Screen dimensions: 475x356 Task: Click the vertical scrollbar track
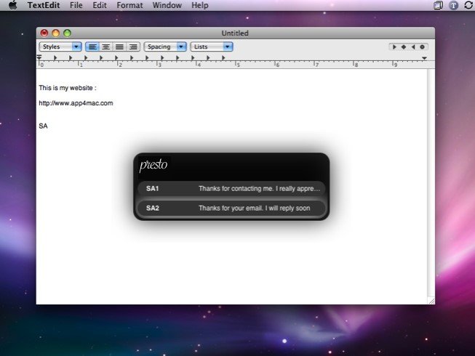pyautogui.click(x=431, y=183)
